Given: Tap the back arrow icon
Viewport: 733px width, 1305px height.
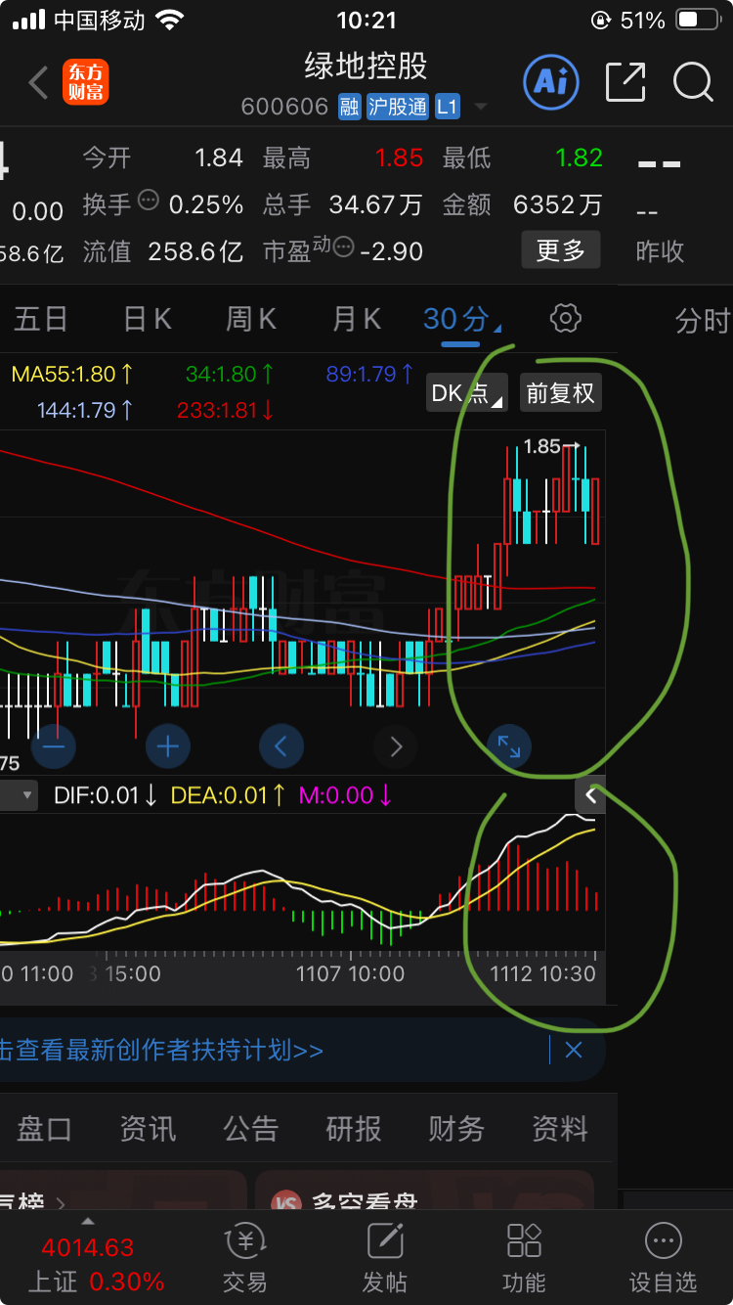Looking at the screenshot, I should coord(38,83).
